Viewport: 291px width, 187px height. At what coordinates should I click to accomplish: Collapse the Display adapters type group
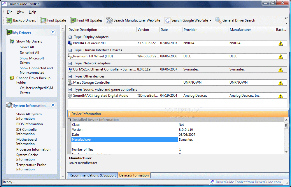point(70,37)
